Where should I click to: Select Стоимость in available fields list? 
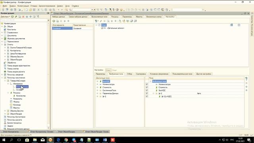tap(107, 87)
